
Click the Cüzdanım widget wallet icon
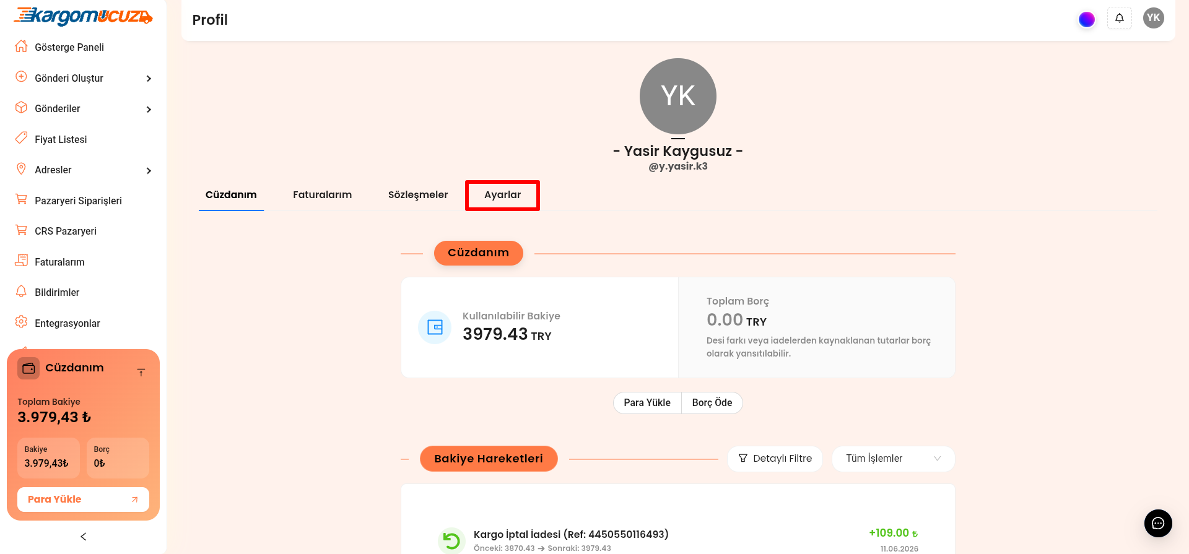[28, 368]
